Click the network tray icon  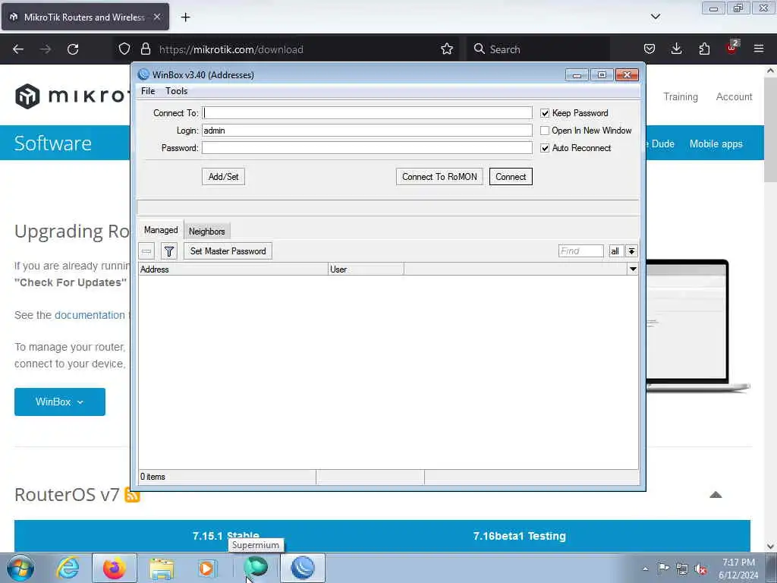pos(682,569)
